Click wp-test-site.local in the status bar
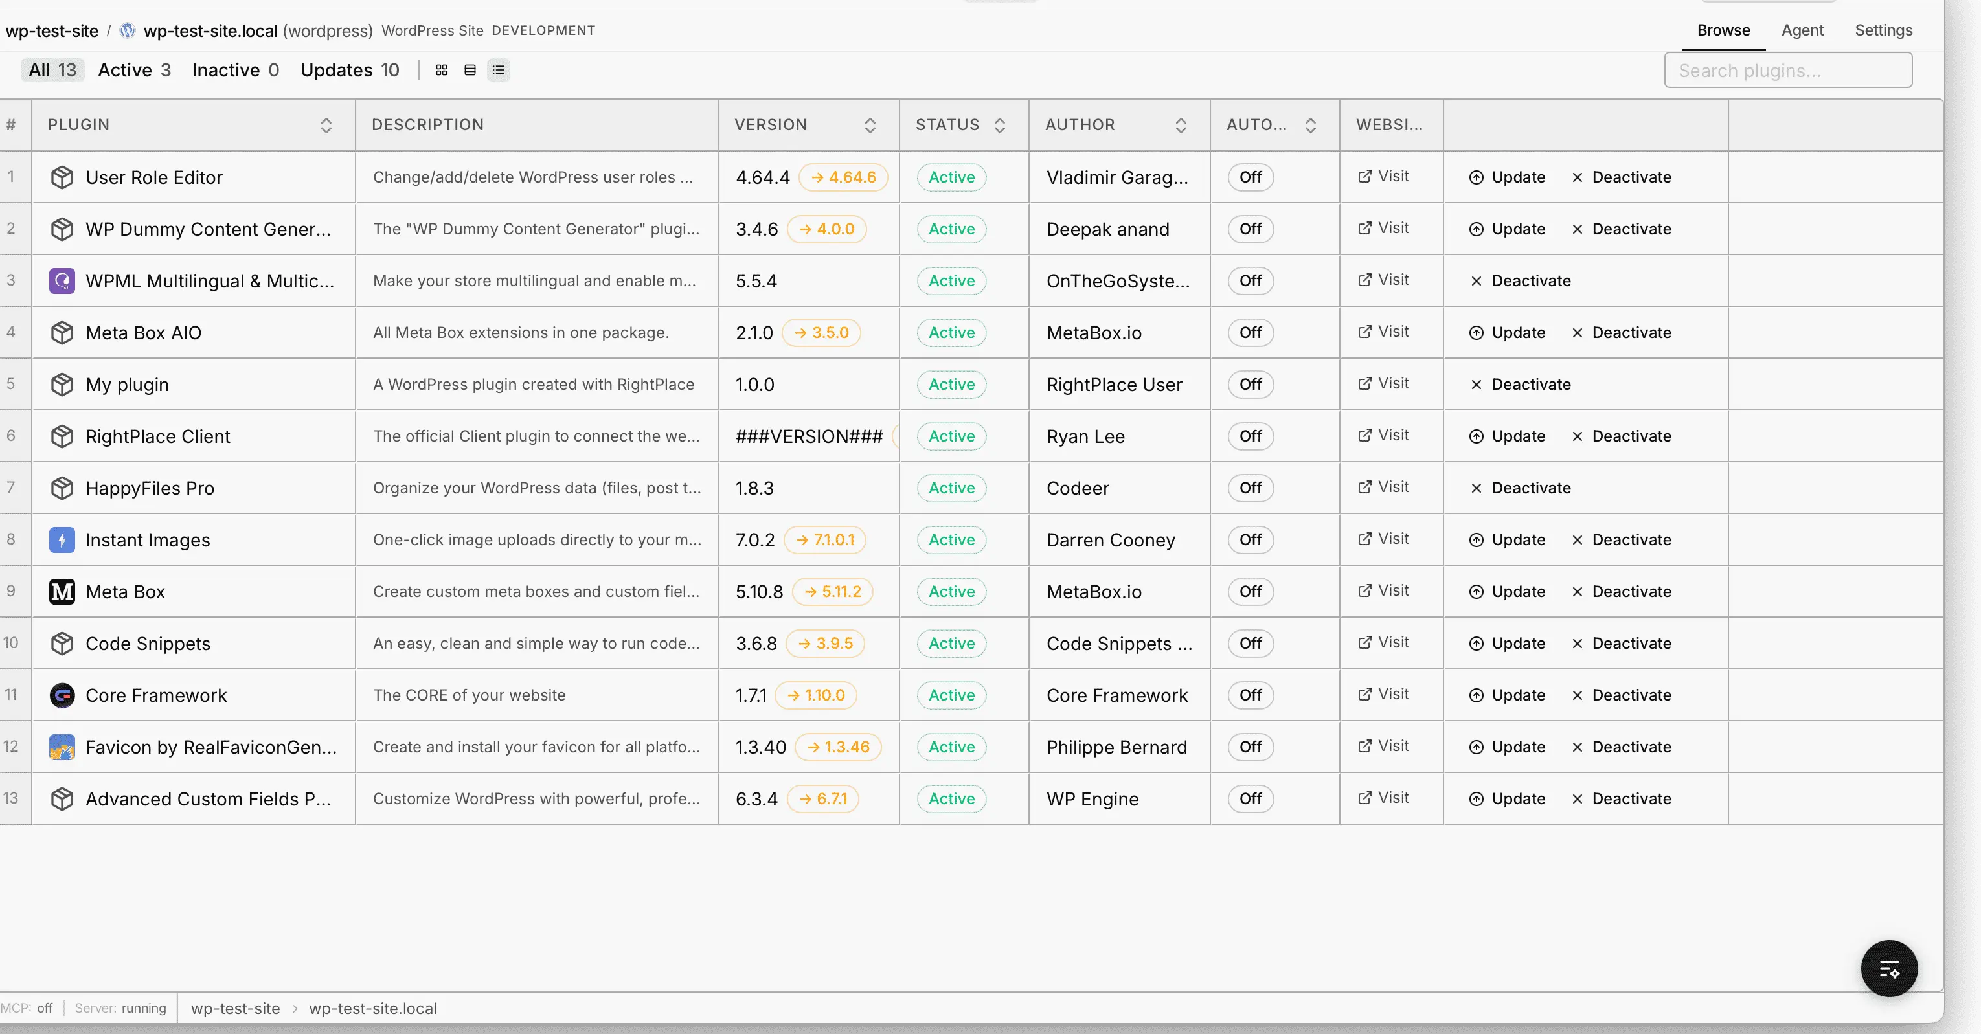Viewport: 1981px width, 1034px height. pyautogui.click(x=372, y=1008)
